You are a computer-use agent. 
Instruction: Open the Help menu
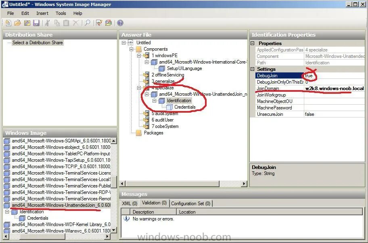(x=78, y=13)
